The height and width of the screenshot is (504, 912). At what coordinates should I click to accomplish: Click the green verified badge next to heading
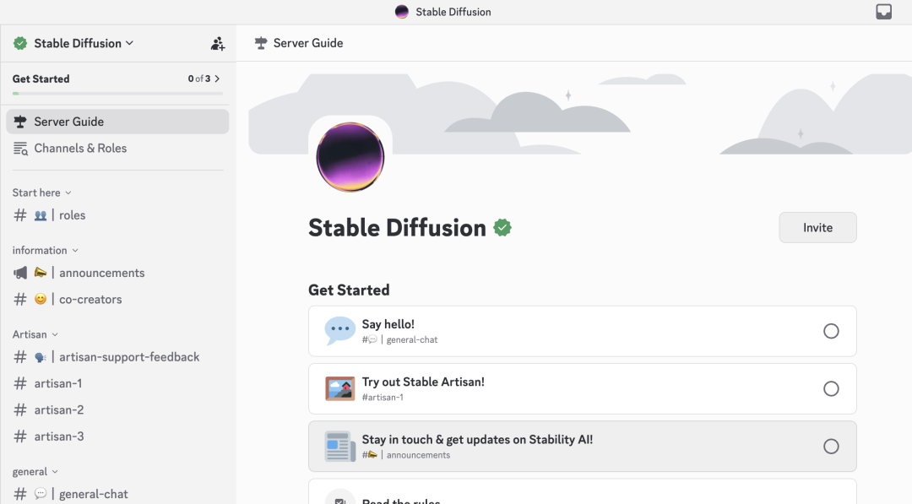[502, 228]
